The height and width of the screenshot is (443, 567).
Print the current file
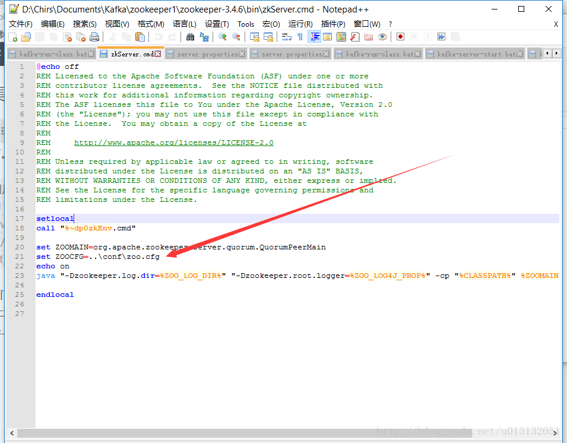94,37
